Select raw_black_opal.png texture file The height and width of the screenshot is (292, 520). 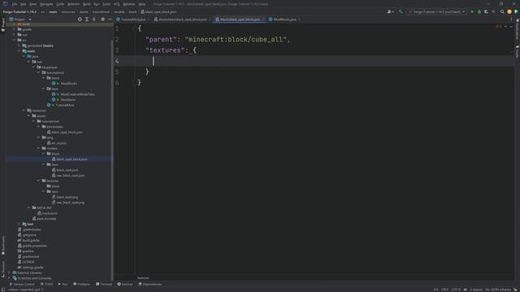point(71,203)
